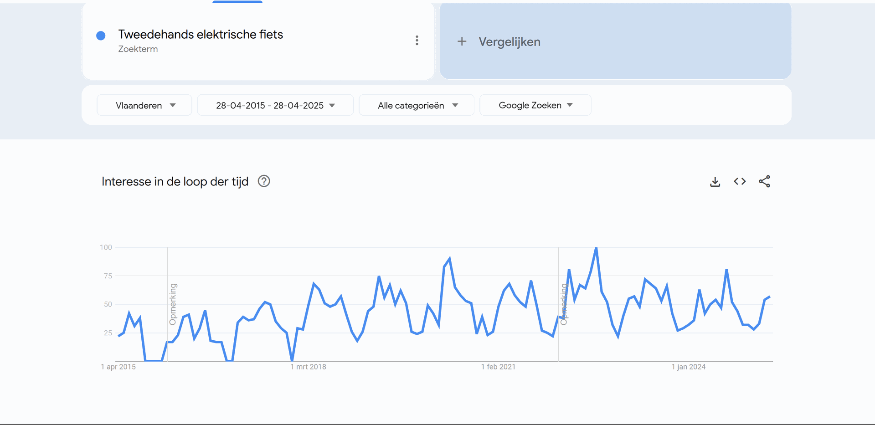Open help for Interesse in de loop der tijd
This screenshot has height=425, width=875.
(264, 181)
